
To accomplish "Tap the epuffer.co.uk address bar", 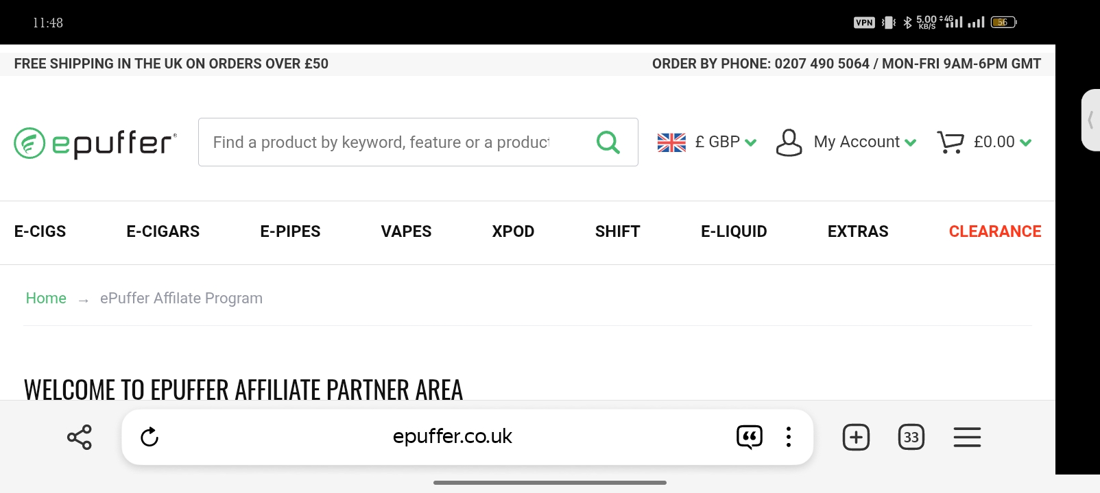I will pos(452,436).
